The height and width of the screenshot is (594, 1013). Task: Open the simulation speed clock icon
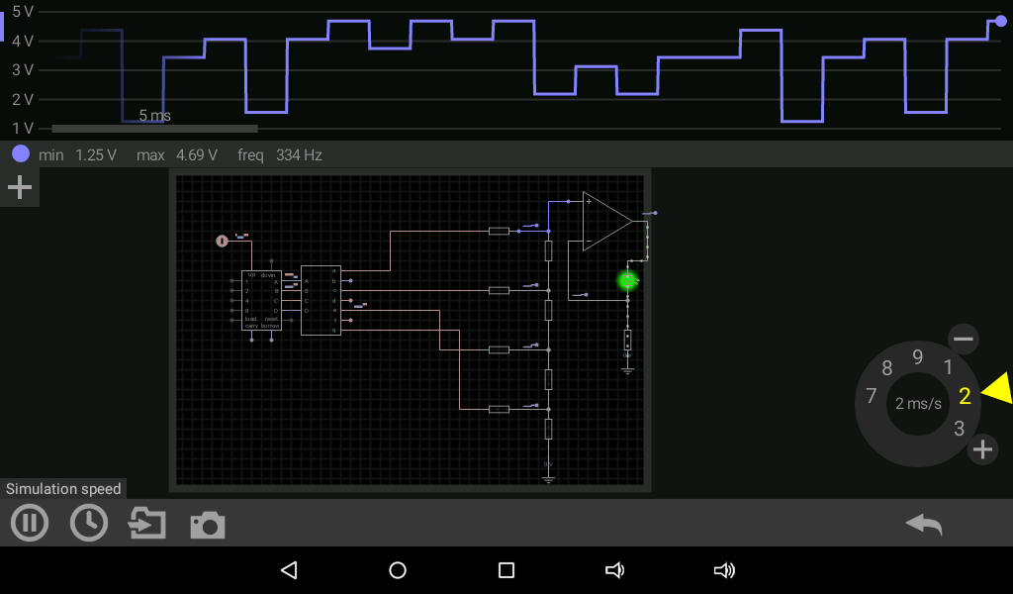pyautogui.click(x=89, y=523)
